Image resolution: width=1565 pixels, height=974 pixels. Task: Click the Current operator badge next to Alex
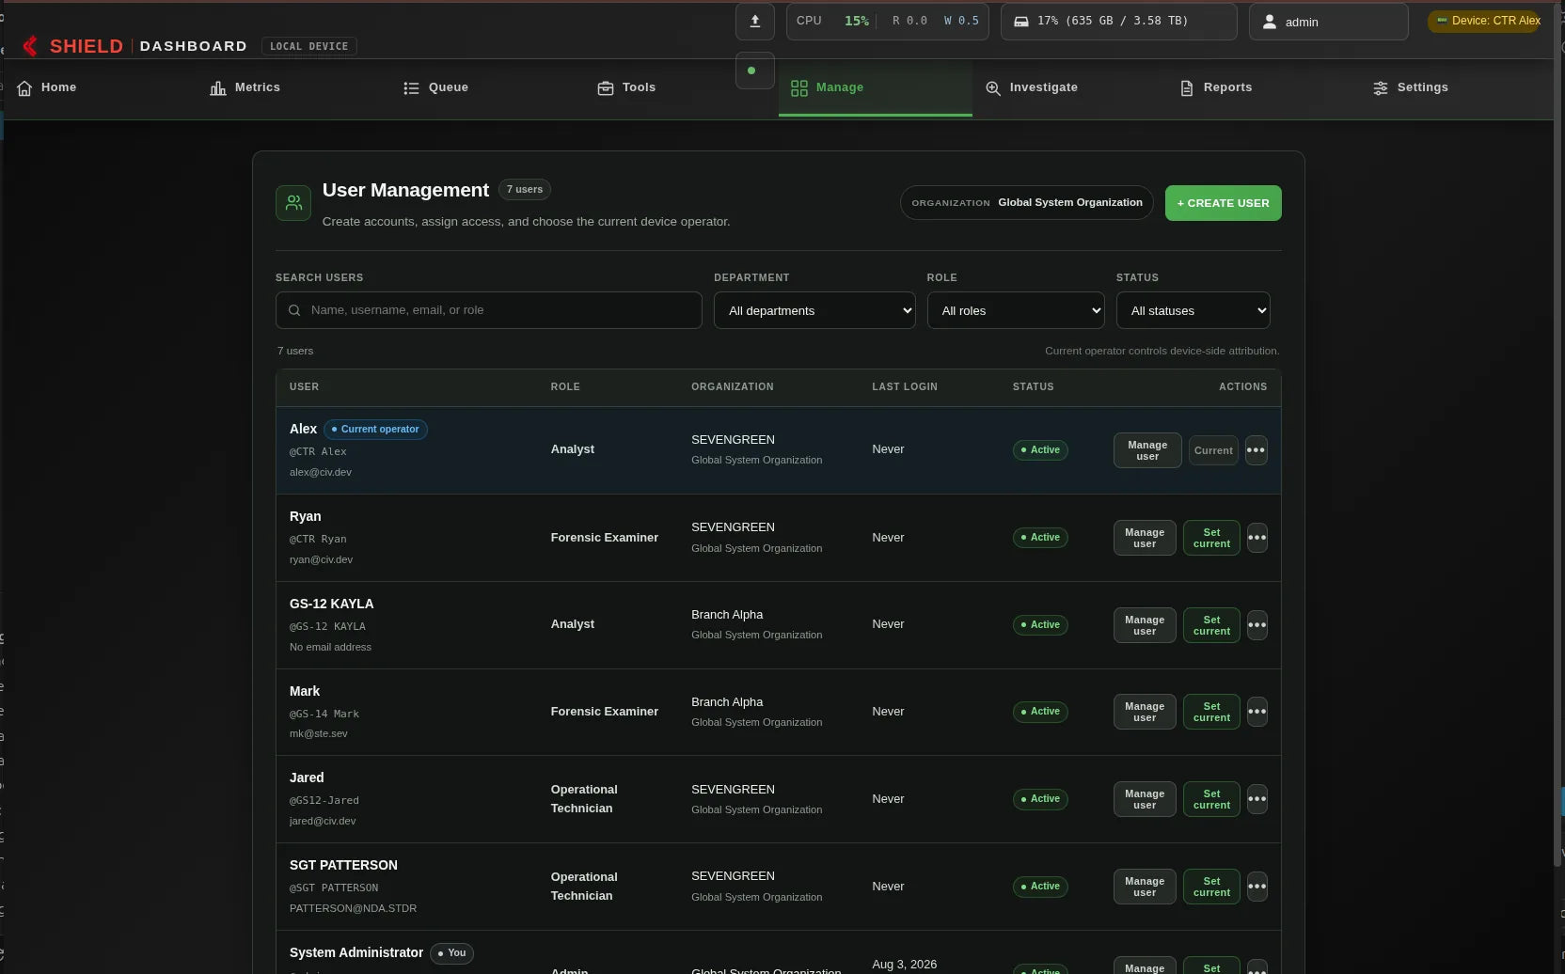375,430
